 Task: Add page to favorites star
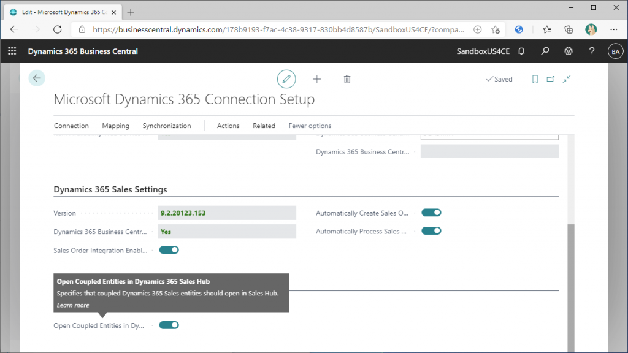click(x=496, y=29)
